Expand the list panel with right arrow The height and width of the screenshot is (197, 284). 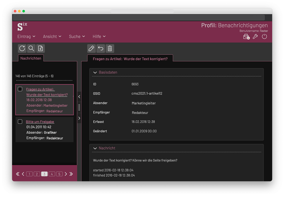point(79,118)
